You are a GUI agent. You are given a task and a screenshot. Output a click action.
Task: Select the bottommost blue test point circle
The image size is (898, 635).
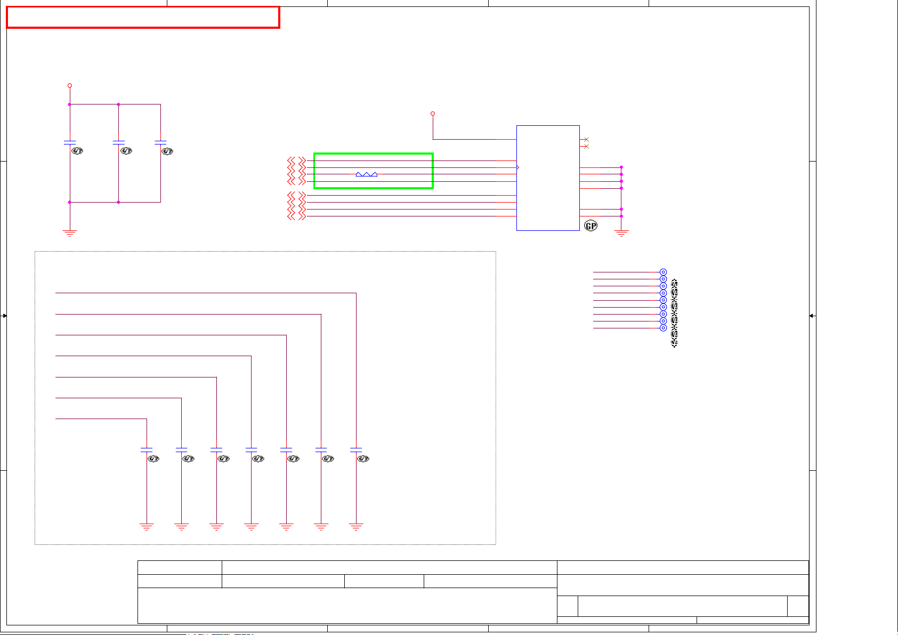pyautogui.click(x=663, y=328)
